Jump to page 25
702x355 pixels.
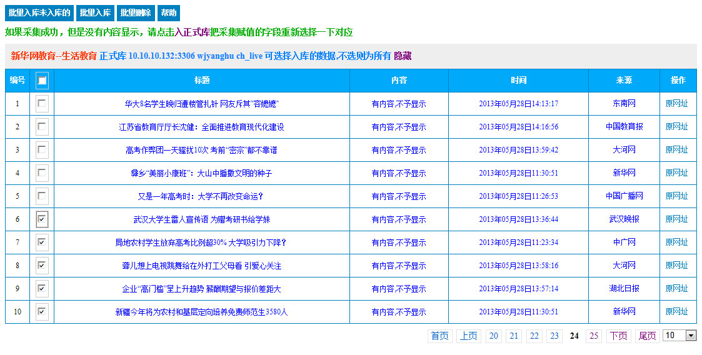[x=594, y=336]
